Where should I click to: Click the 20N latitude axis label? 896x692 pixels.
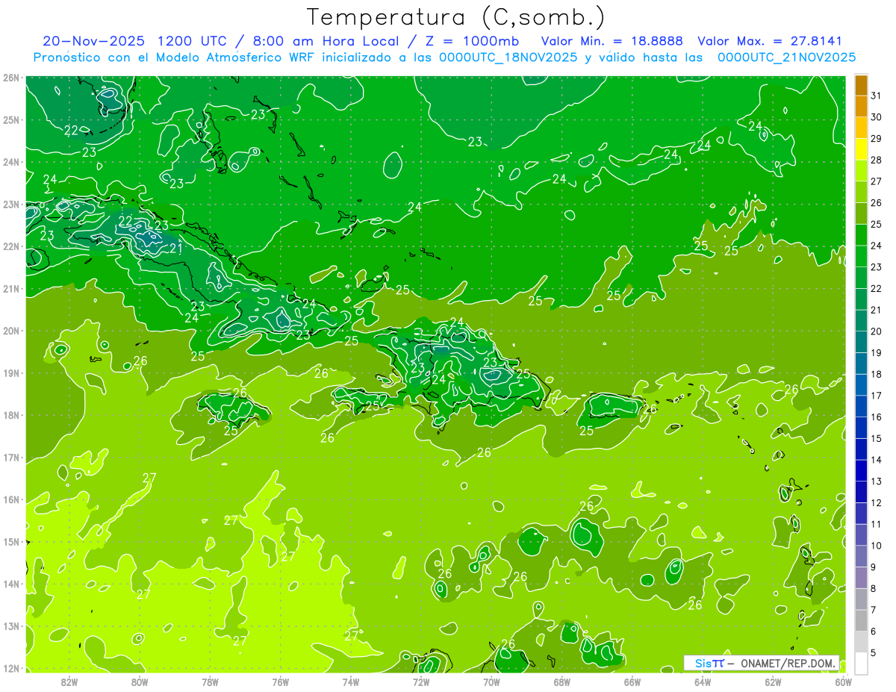pos(11,331)
